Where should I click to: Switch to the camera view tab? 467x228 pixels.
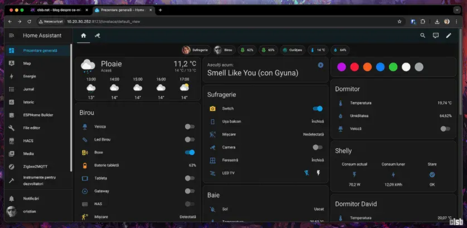click(x=98, y=36)
